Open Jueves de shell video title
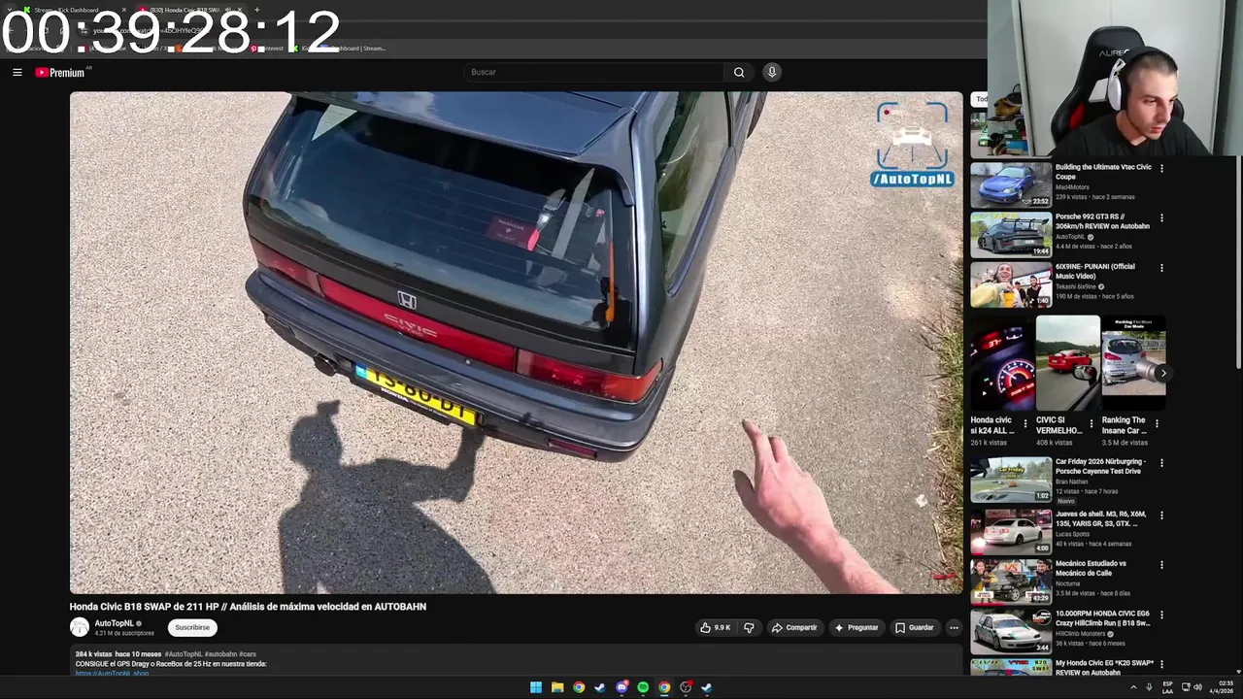This screenshot has height=699, width=1243. pyautogui.click(x=1100, y=518)
